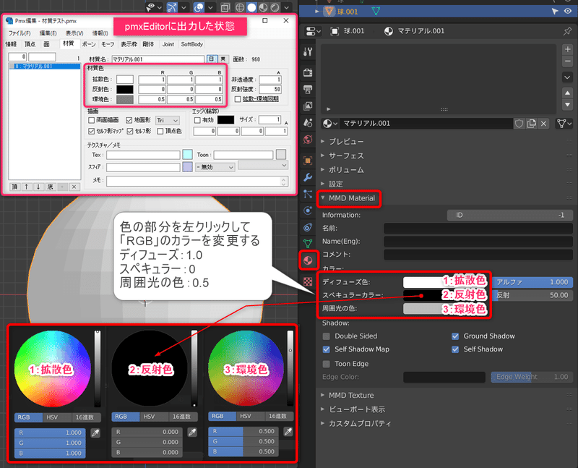
Task: Disable Ground Shadow checkbox
Action: 455,336
